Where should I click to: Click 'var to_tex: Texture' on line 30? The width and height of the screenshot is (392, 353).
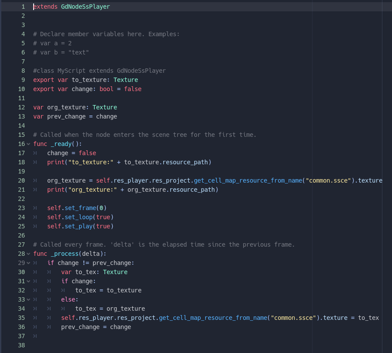[x=94, y=272]
